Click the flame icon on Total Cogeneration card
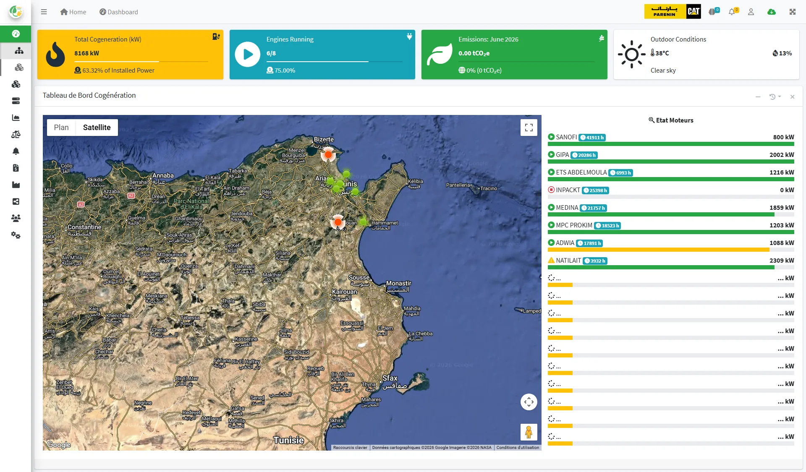Screen dimensions: 806x472 (x=55, y=54)
